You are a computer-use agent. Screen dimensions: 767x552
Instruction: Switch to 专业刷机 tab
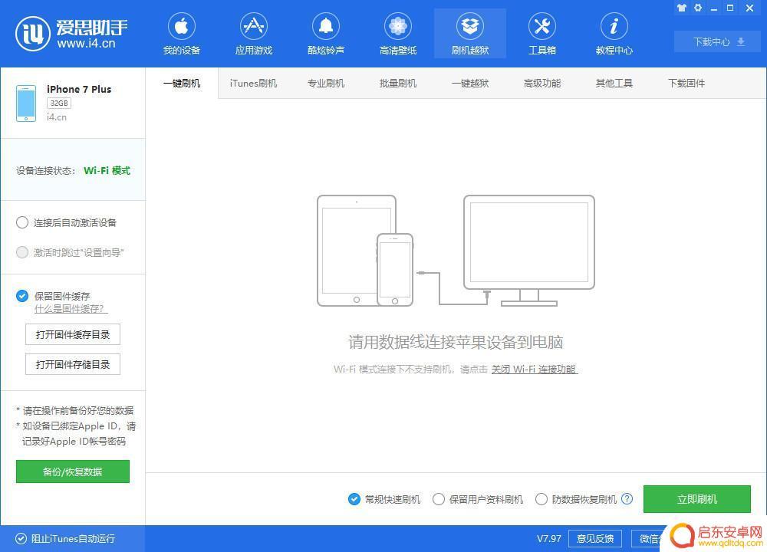pos(326,83)
